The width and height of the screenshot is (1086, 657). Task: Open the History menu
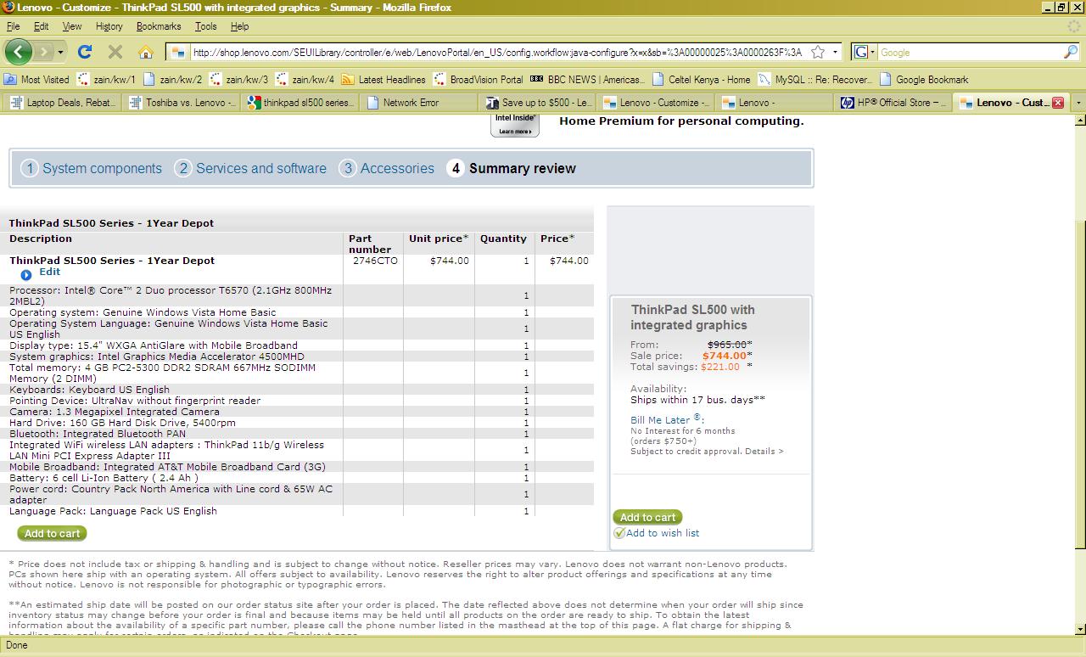pyautogui.click(x=109, y=26)
